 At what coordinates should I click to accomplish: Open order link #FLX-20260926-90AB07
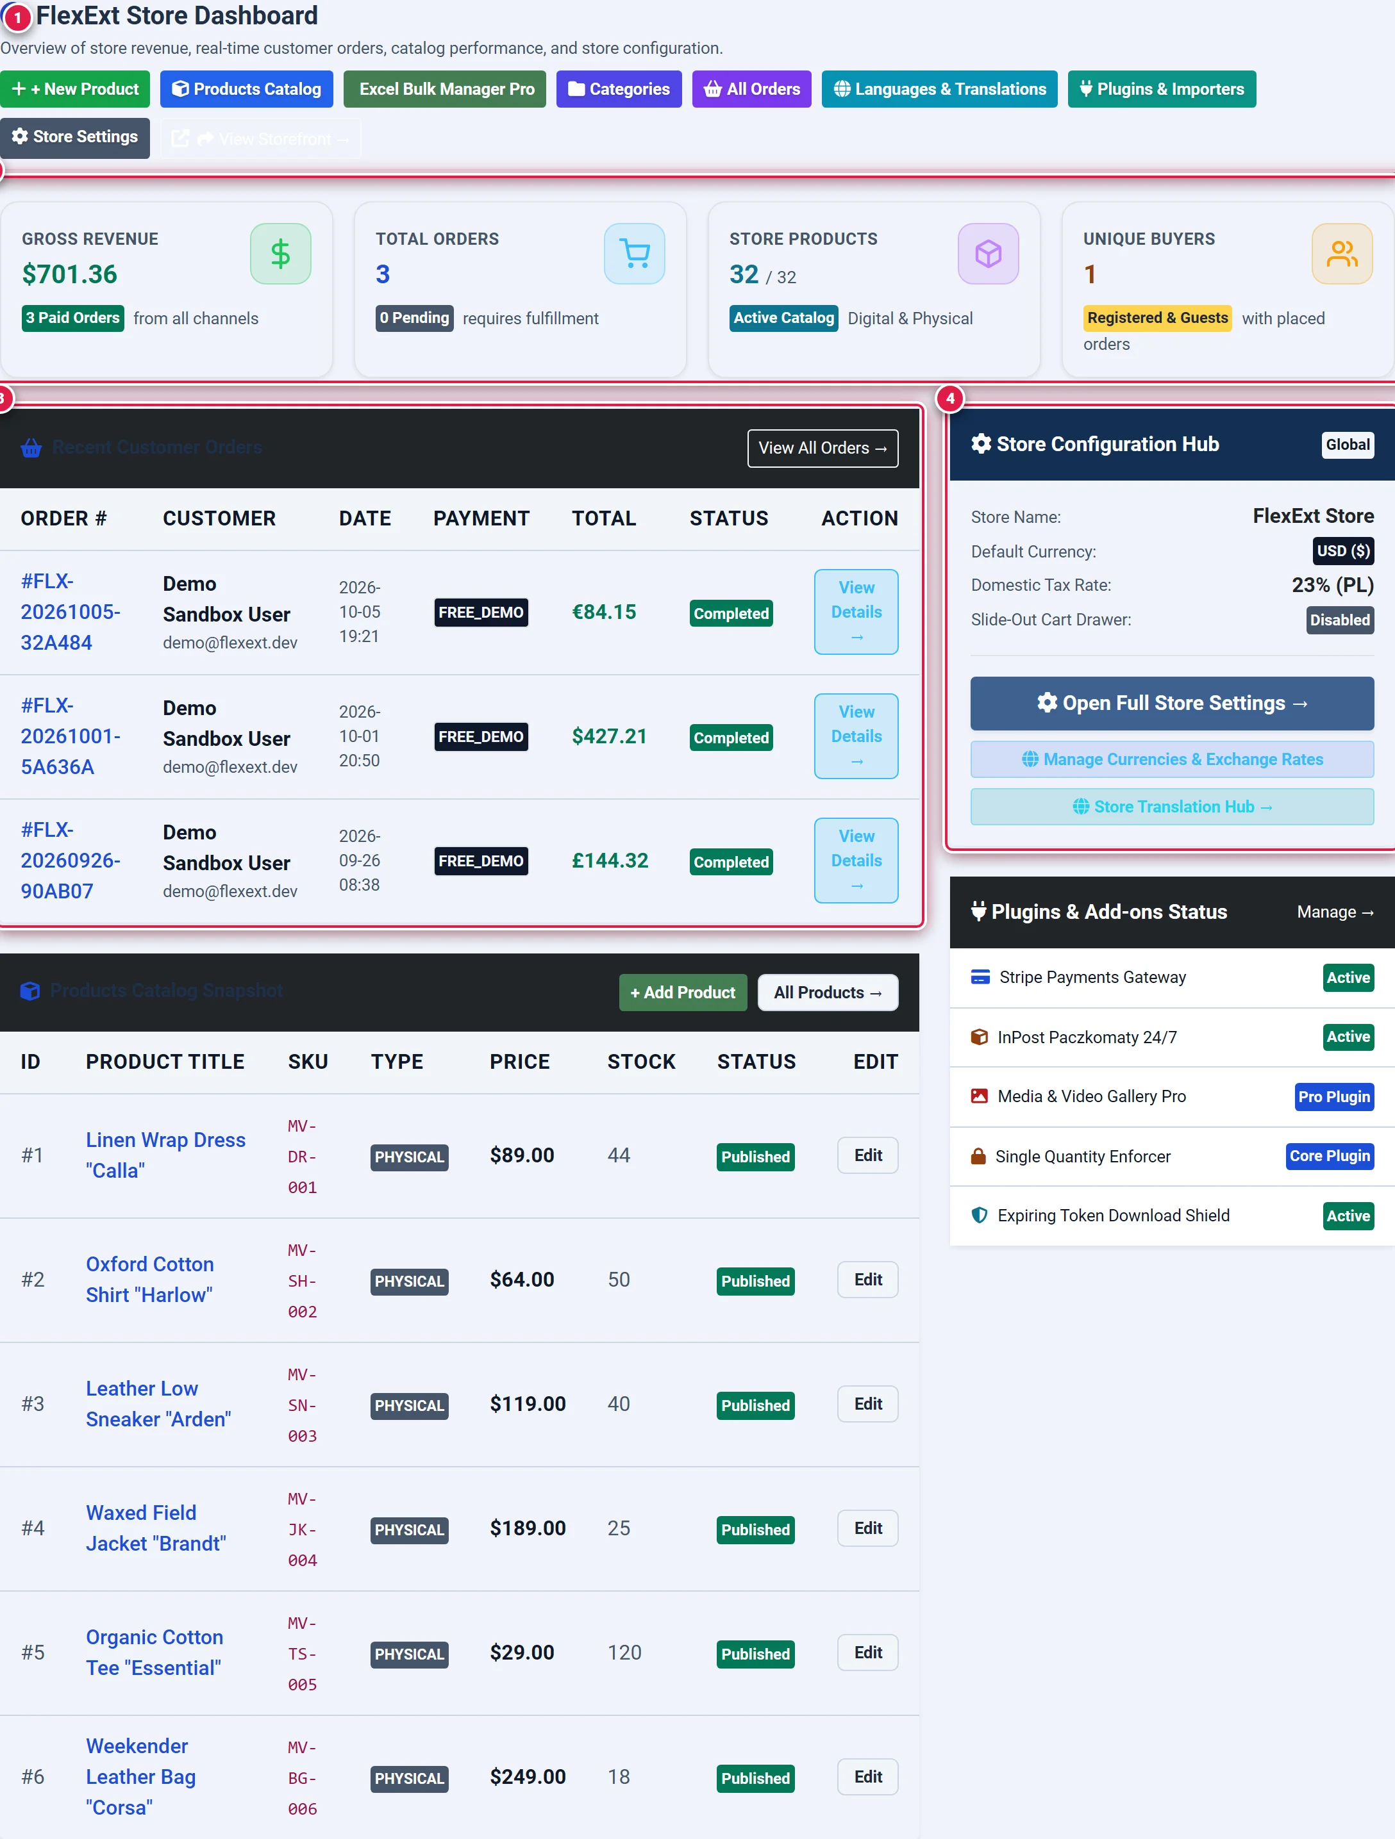click(71, 861)
